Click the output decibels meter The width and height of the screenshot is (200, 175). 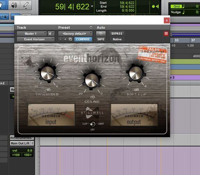pos(134,114)
